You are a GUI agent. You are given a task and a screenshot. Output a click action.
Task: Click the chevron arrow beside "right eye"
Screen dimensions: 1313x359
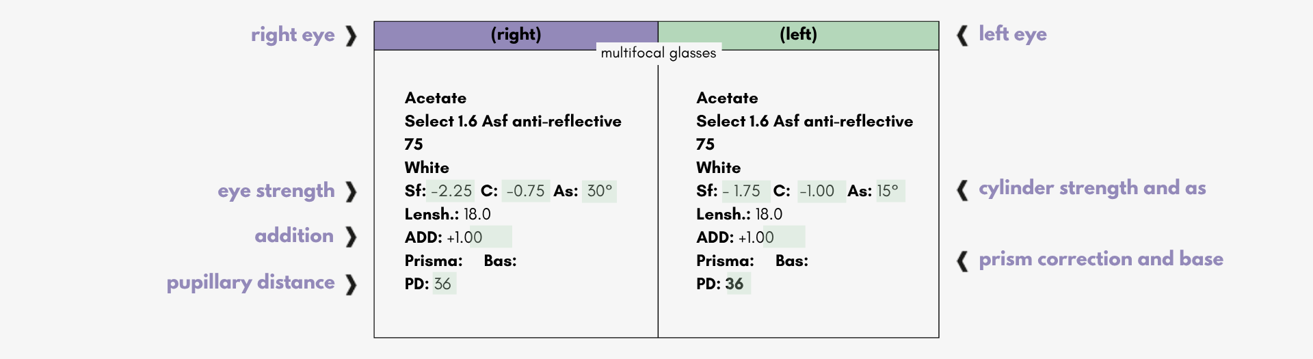coord(351,36)
